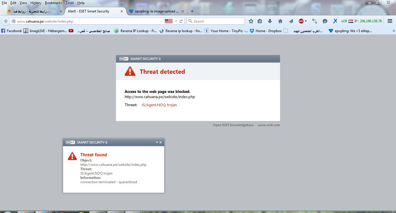Open the File menu
This screenshot has height=213, width=396.
pyautogui.click(x=4, y=3)
